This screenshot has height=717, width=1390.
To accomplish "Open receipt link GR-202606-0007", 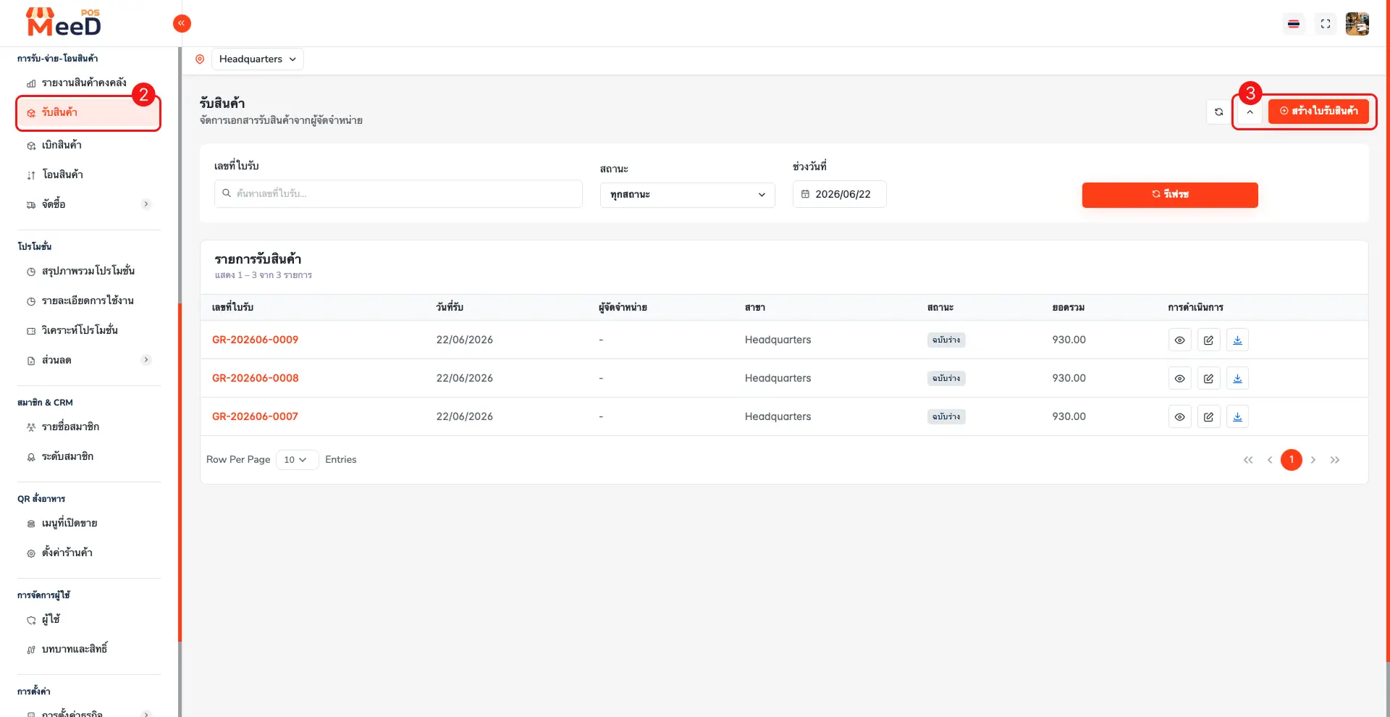I will (x=255, y=416).
